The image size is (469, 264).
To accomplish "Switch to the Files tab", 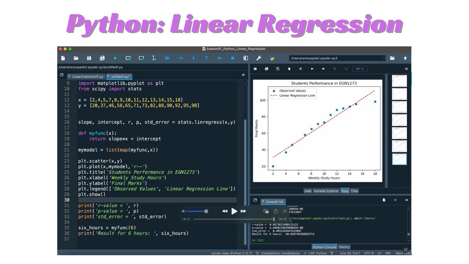I will [354, 191].
